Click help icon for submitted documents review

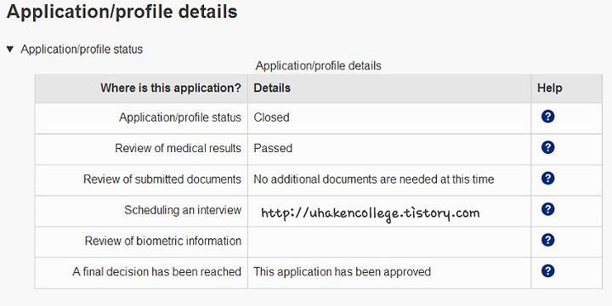[x=547, y=178]
